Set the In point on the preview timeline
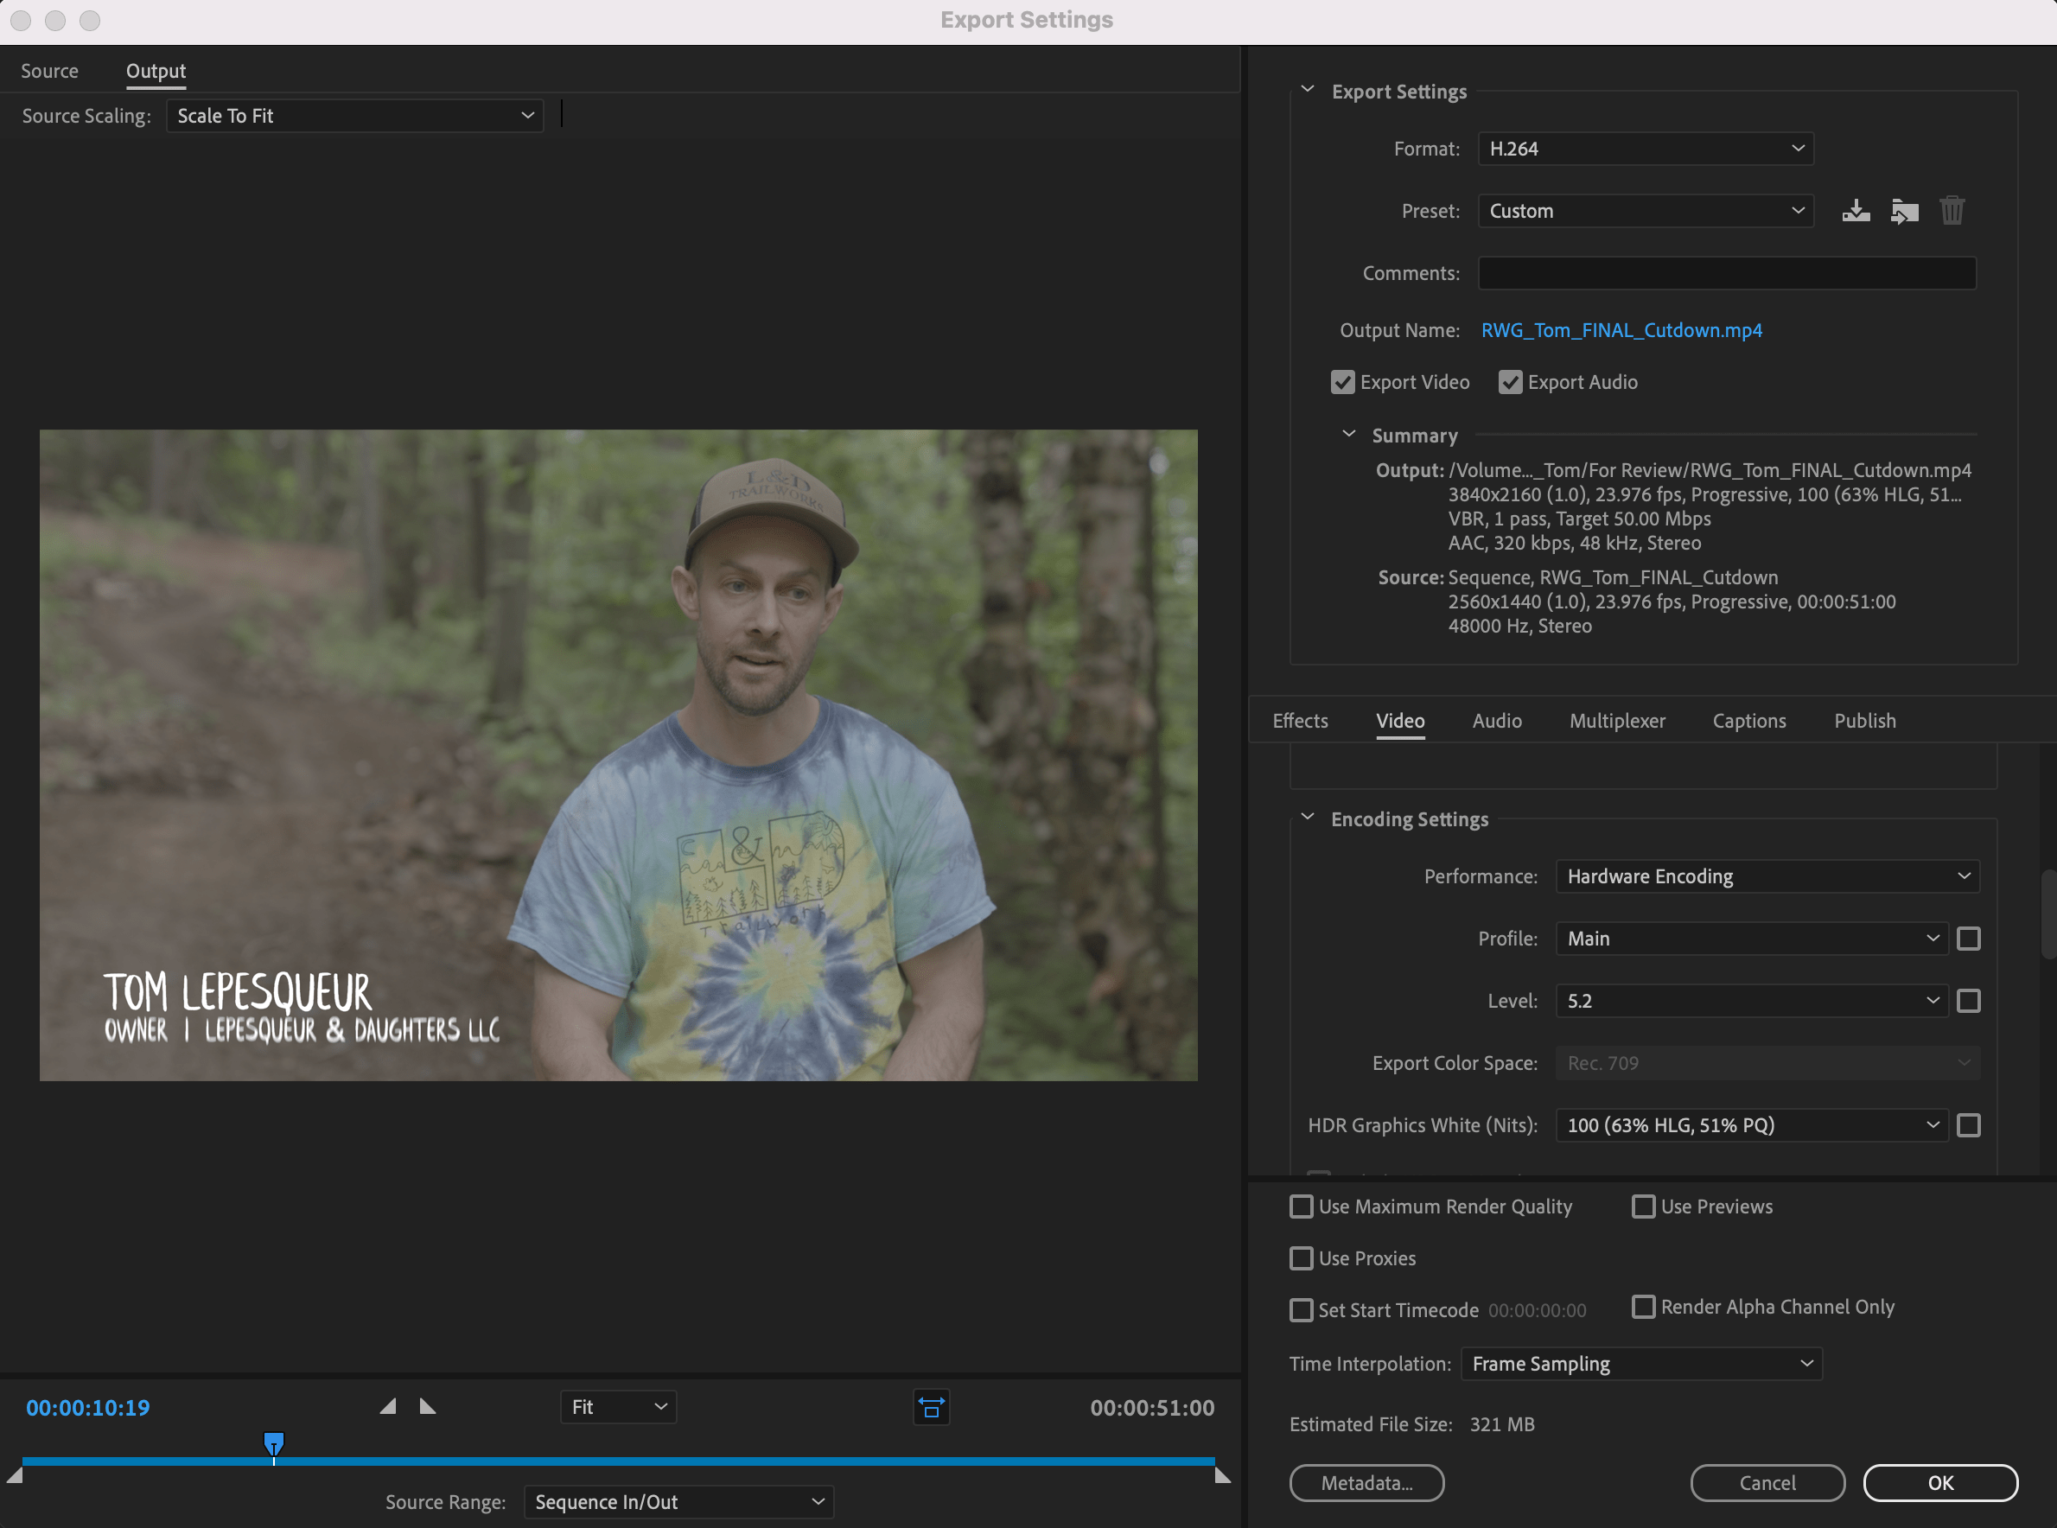Screen dimensions: 2057x1528 (x=388, y=1405)
